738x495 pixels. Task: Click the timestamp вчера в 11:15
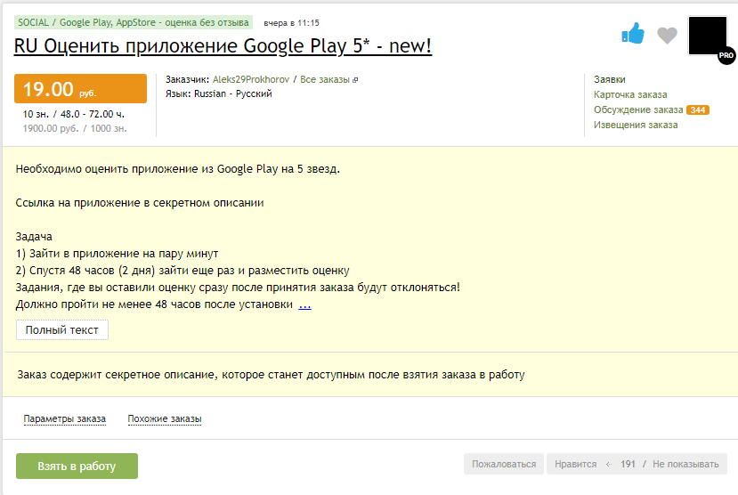pyautogui.click(x=291, y=23)
